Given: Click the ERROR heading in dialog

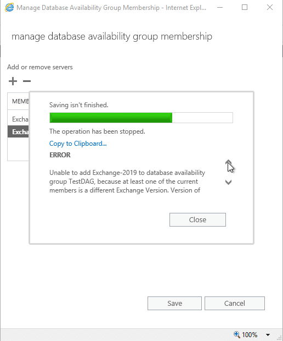Looking at the screenshot, I should tap(60, 155).
